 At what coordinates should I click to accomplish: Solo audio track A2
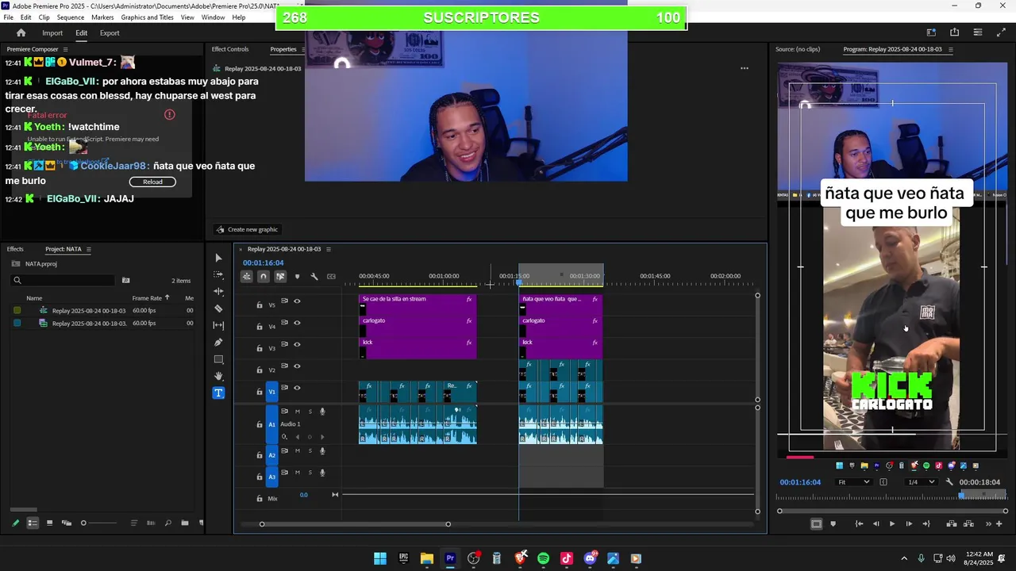coord(310,450)
